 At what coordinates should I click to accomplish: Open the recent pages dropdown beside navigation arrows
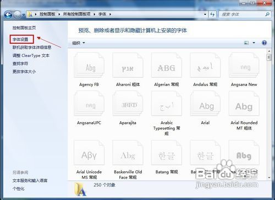click(24, 15)
